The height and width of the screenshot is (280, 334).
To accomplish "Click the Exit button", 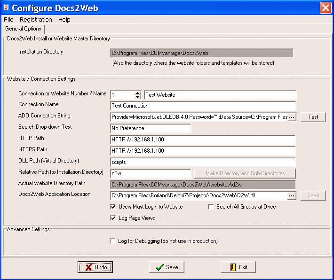I will (238, 267).
